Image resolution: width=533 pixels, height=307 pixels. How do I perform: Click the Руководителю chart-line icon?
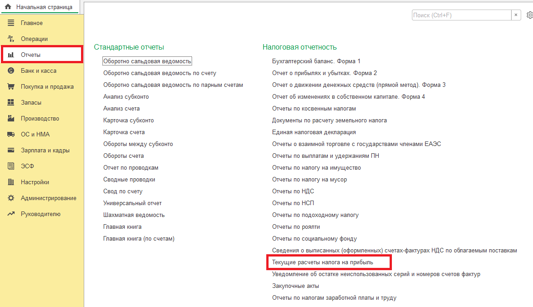(x=11, y=214)
